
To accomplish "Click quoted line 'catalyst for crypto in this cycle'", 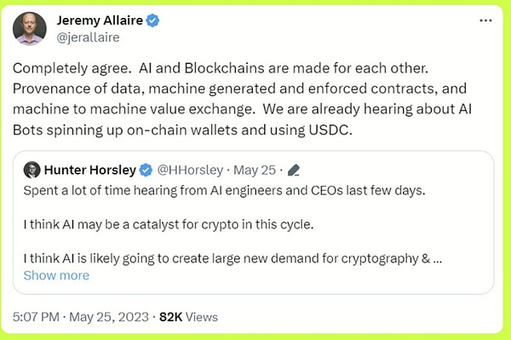I will (169, 225).
